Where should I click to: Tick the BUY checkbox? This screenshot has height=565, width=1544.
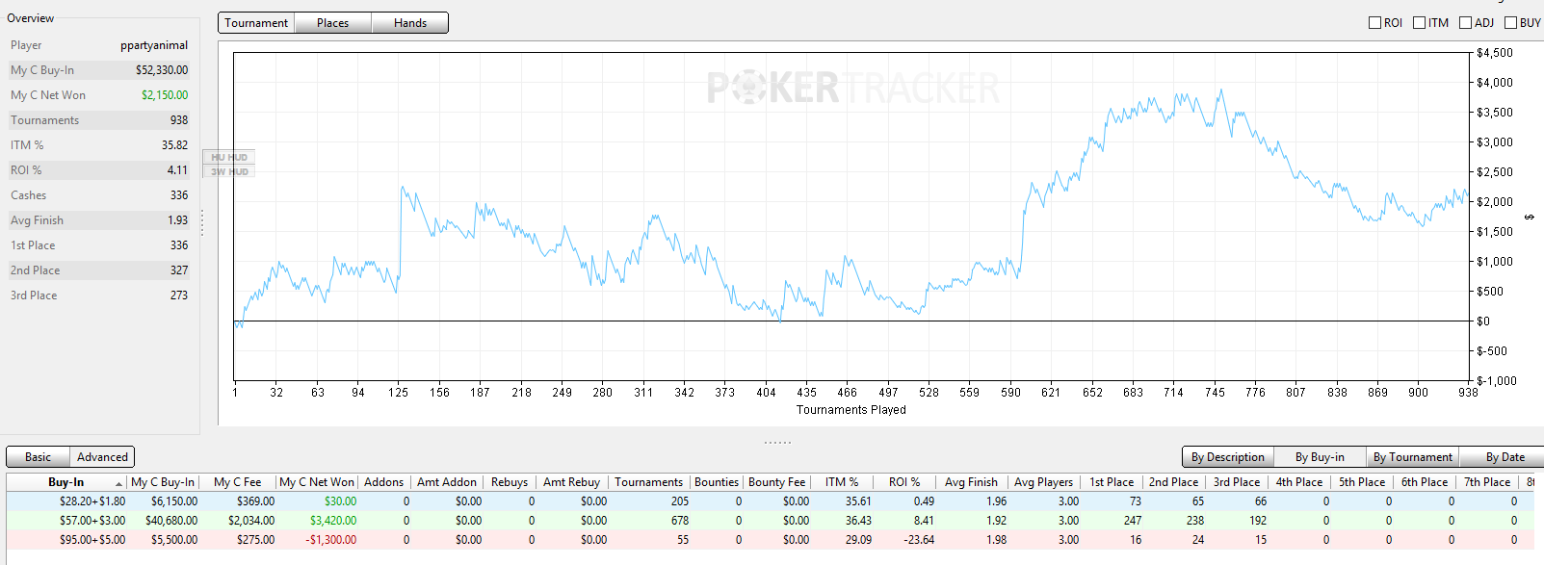point(1510,23)
